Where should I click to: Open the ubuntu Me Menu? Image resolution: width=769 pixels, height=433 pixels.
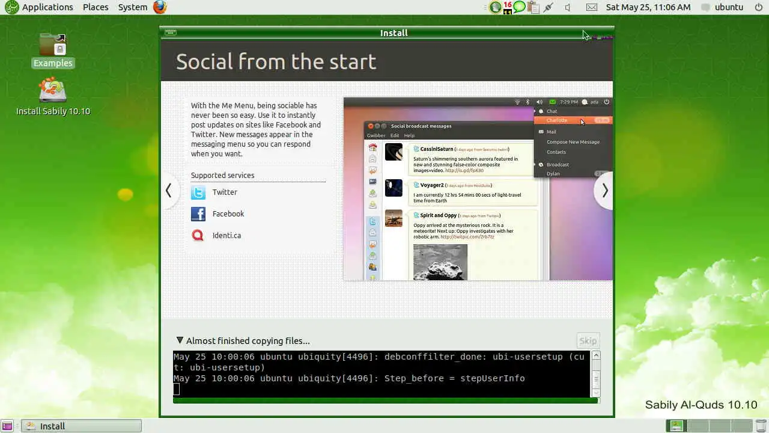(723, 7)
